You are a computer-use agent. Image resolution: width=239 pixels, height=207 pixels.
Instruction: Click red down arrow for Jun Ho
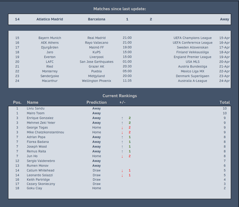coord(122,156)
